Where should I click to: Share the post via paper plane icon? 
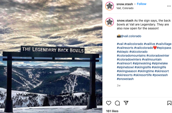coord(126,103)
